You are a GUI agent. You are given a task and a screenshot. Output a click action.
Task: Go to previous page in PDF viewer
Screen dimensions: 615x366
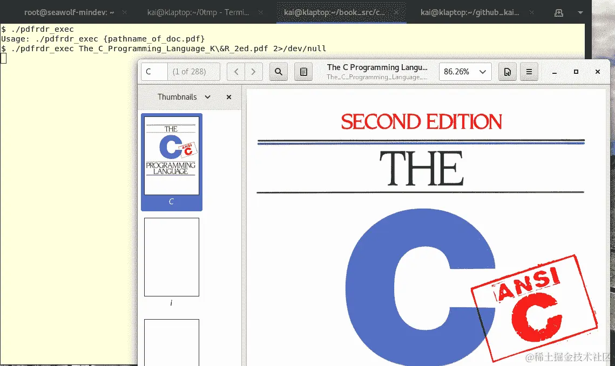click(x=236, y=72)
